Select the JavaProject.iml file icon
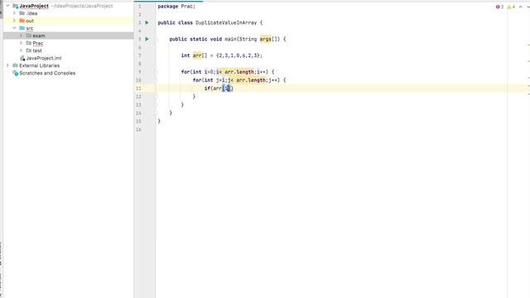This screenshot has height=298, width=530. pos(22,58)
